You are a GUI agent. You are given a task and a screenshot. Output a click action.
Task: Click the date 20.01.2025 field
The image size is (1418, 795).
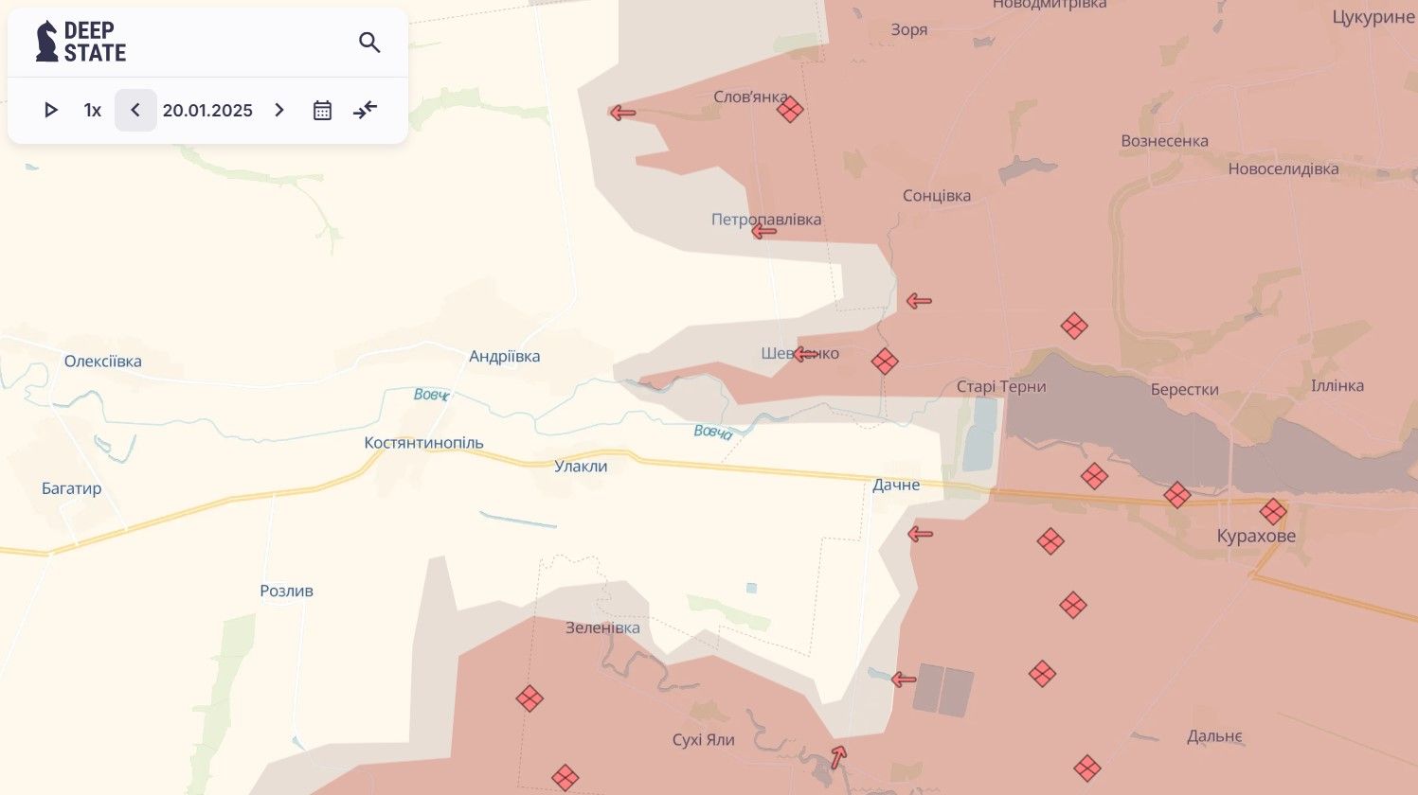tap(207, 111)
